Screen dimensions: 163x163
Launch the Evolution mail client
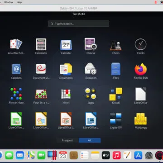pyautogui.click(x=91, y=69)
